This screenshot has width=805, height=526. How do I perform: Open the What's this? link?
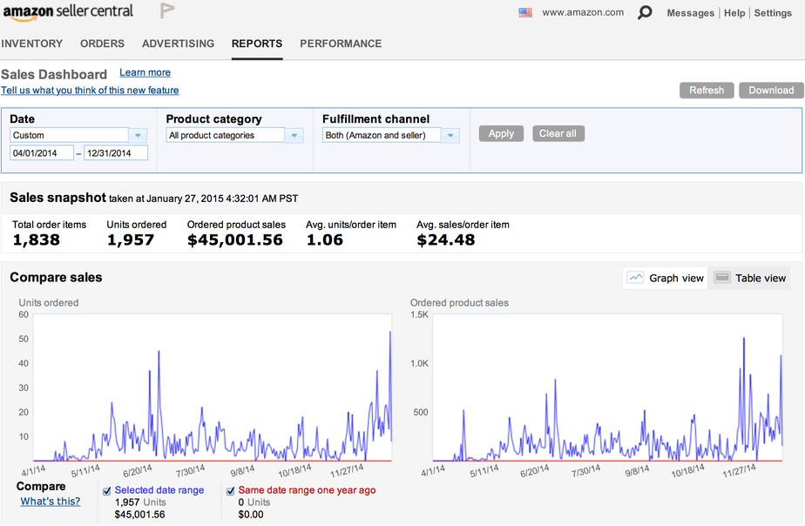(51, 501)
